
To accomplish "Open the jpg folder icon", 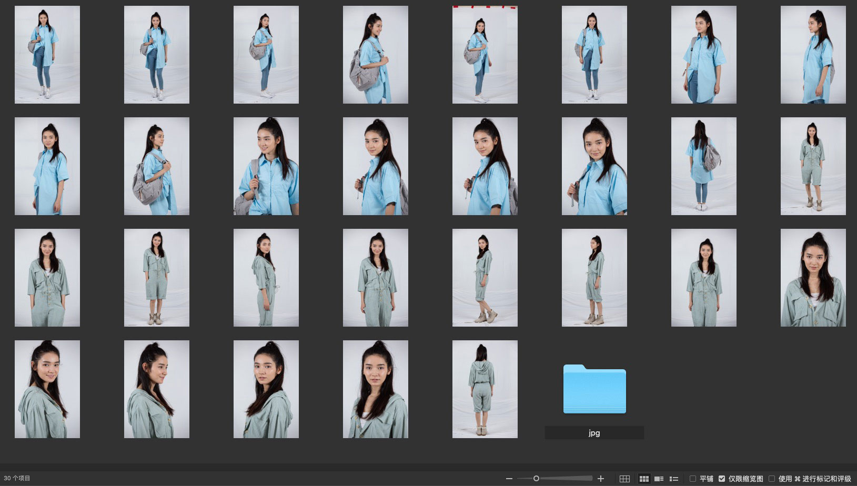I will (594, 389).
